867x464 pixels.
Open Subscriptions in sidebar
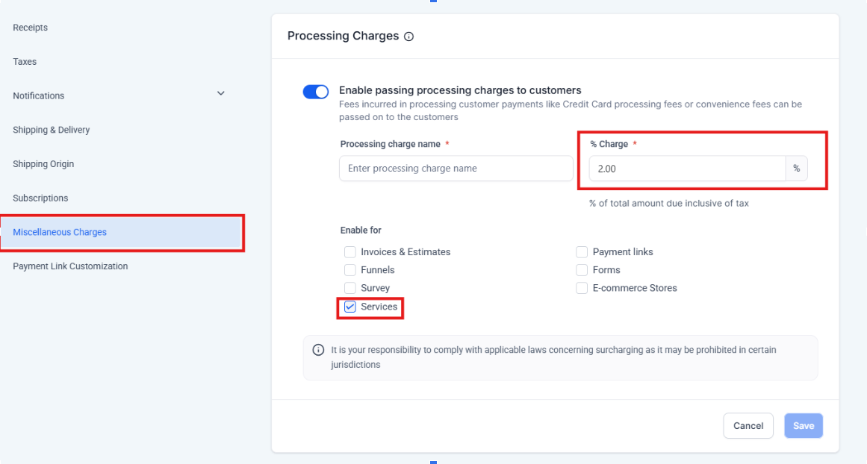(40, 198)
